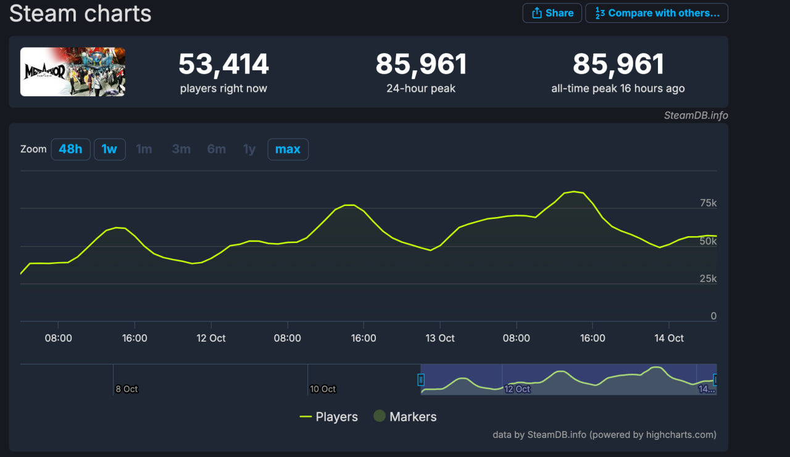Switch zoom to max
790x457 pixels.
click(288, 149)
